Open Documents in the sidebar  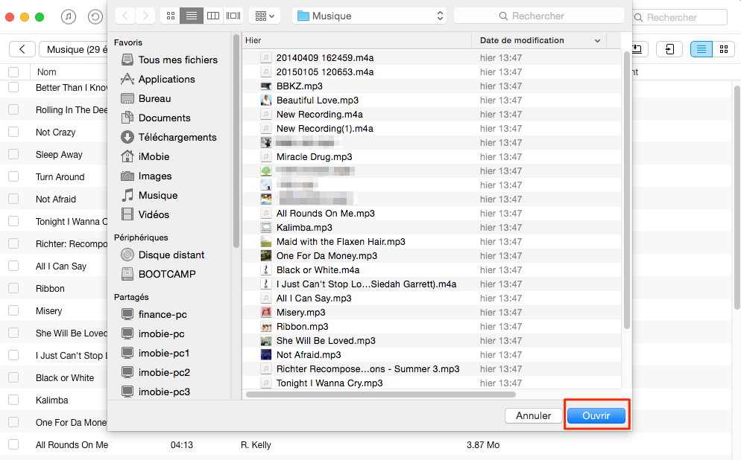click(x=156, y=118)
